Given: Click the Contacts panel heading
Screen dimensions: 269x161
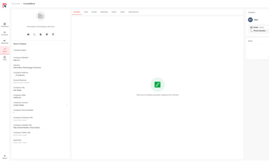Looking at the screenshot, I should click(x=252, y=12).
